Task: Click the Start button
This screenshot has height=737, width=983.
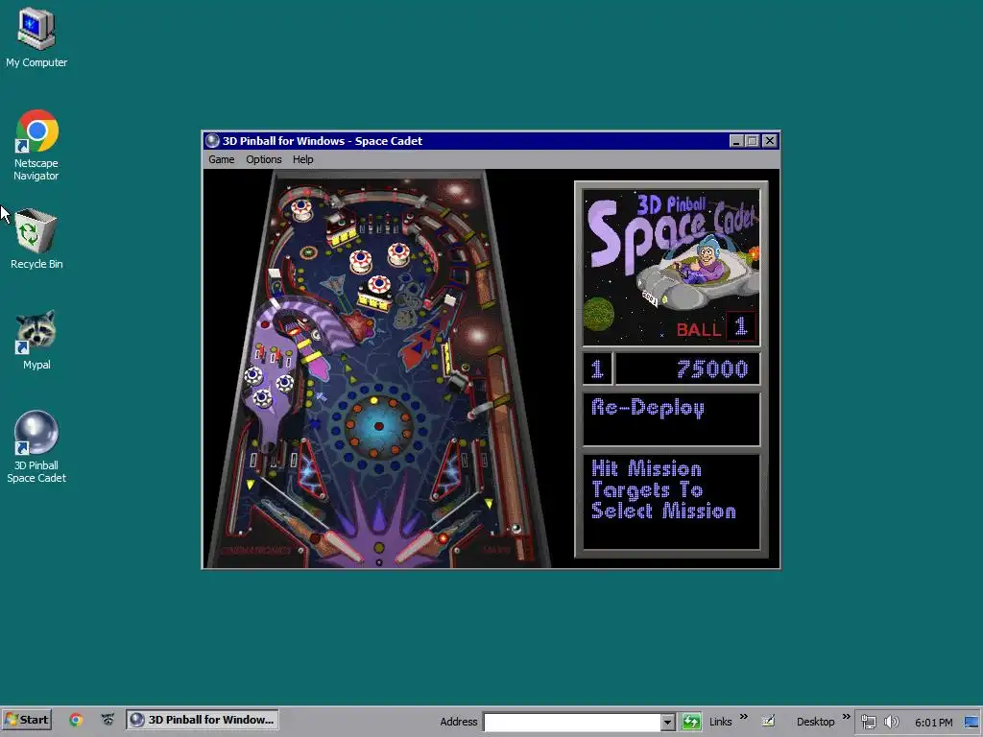Action: 27,720
